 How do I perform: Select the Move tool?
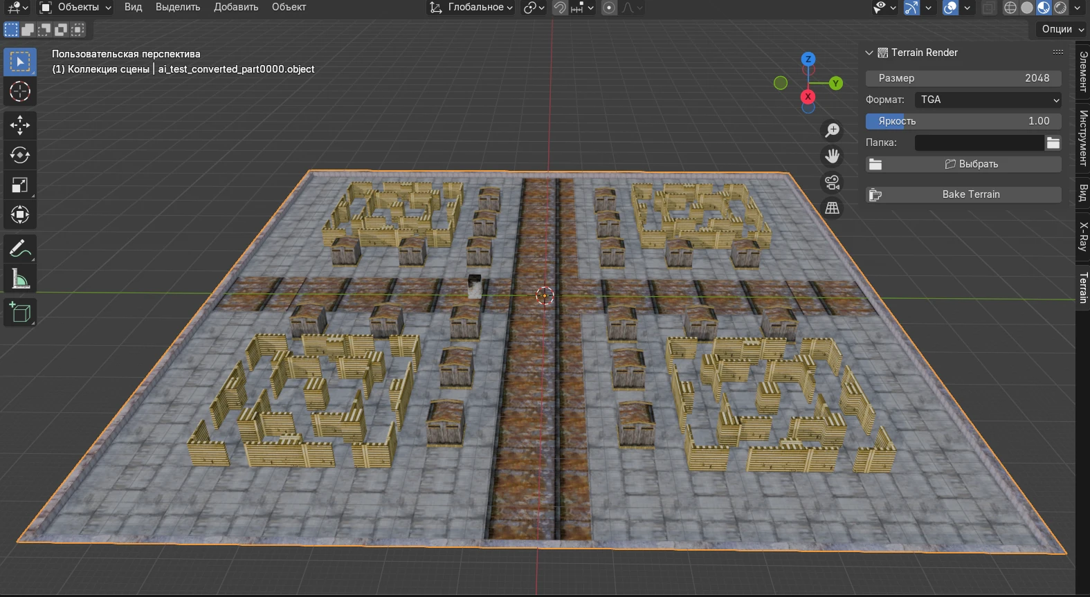(19, 125)
